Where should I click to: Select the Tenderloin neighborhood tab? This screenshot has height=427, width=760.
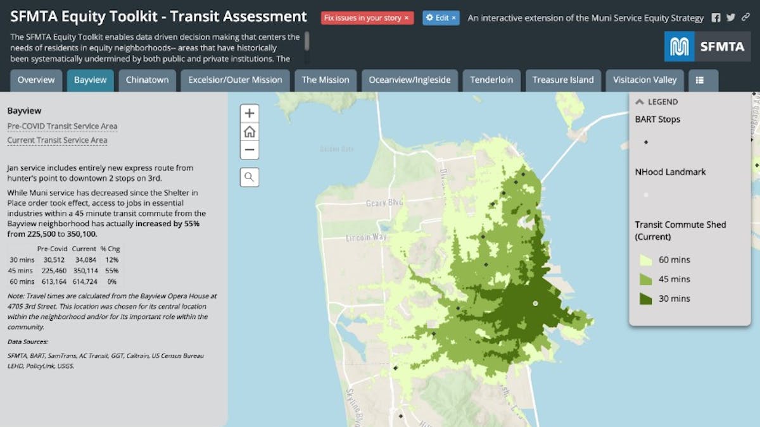click(491, 80)
